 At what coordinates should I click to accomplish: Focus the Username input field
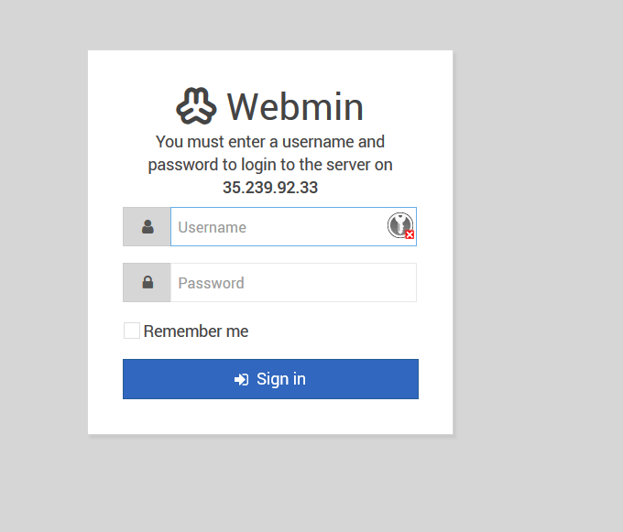(x=293, y=226)
